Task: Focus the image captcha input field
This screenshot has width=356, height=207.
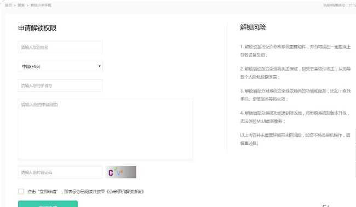Action: pos(60,172)
